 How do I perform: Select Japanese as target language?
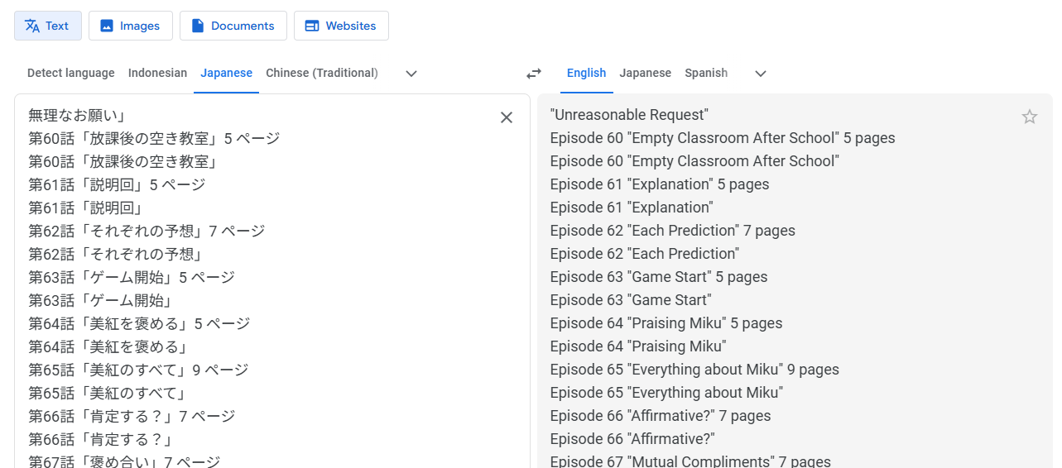point(645,73)
